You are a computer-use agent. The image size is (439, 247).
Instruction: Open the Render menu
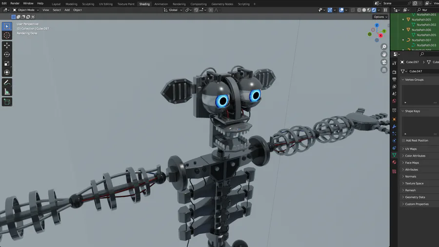(x=15, y=3)
